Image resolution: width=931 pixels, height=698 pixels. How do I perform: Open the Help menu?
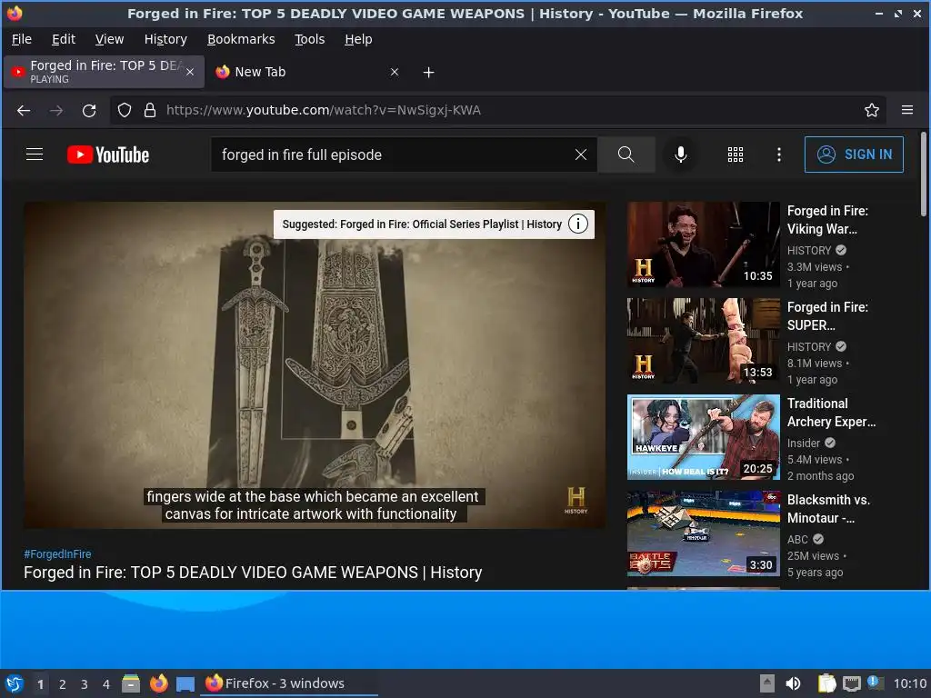point(358,39)
